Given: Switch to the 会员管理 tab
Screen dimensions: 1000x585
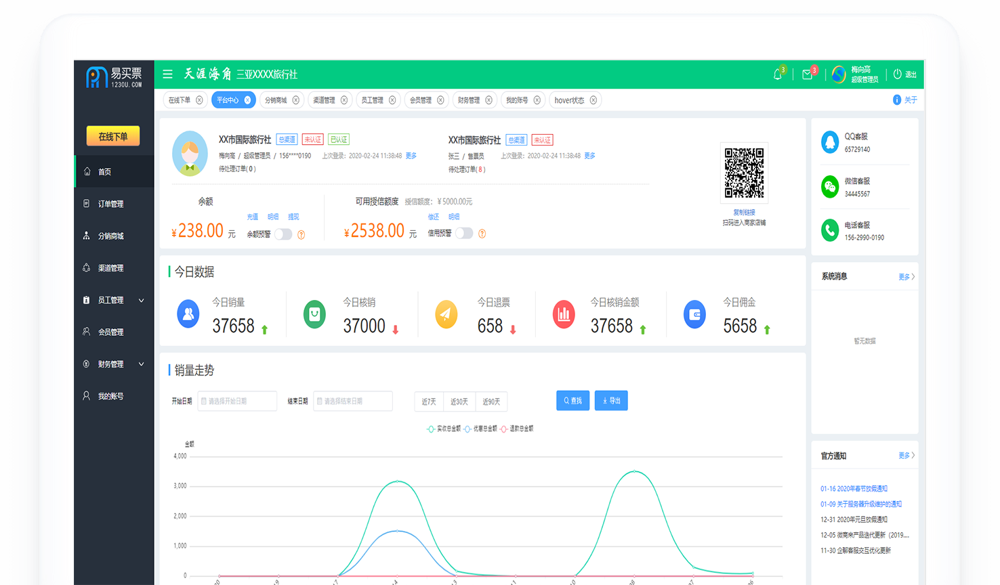Looking at the screenshot, I should 421,100.
